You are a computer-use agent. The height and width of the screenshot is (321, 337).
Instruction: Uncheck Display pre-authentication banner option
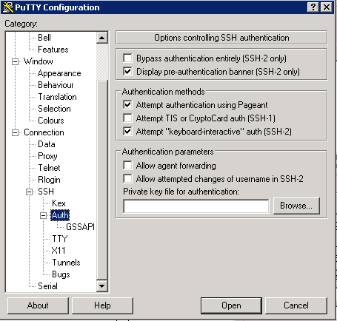[x=127, y=72]
